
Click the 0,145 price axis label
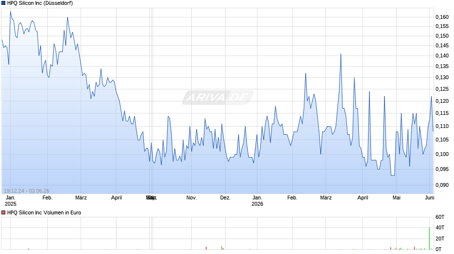click(x=442, y=45)
